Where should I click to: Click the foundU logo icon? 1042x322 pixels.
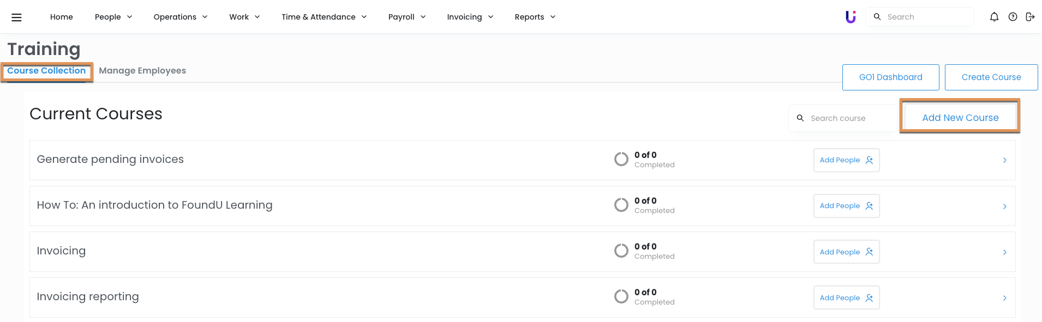point(851,17)
